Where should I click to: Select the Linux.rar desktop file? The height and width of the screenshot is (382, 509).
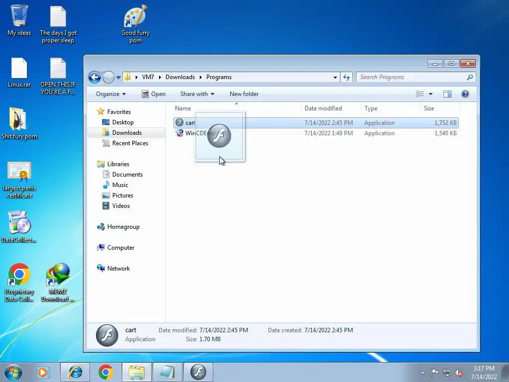point(19,73)
